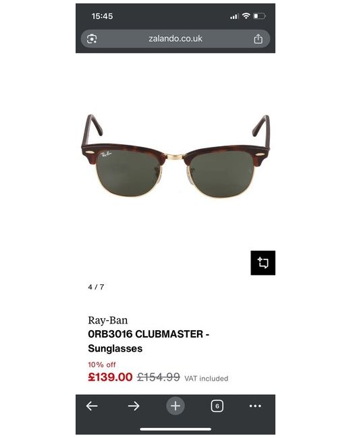Show the six open tabs switcher
351x438 pixels.
(x=217, y=406)
